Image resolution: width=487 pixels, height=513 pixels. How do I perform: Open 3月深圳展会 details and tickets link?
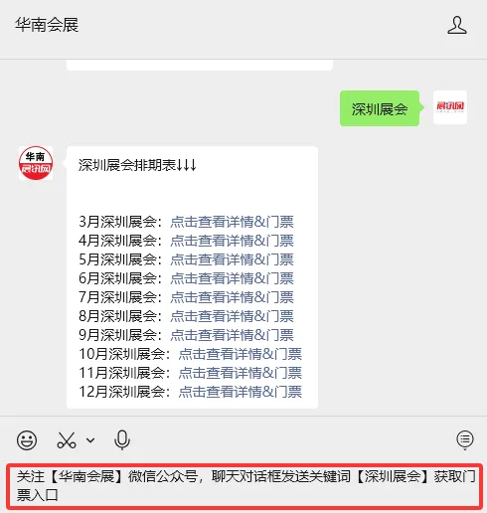coord(232,222)
